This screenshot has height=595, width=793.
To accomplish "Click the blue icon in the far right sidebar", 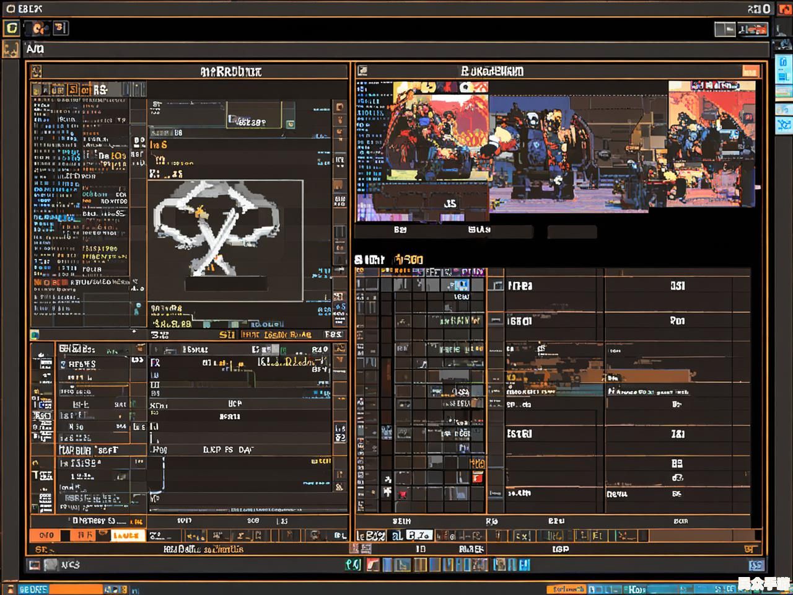I will [x=783, y=124].
